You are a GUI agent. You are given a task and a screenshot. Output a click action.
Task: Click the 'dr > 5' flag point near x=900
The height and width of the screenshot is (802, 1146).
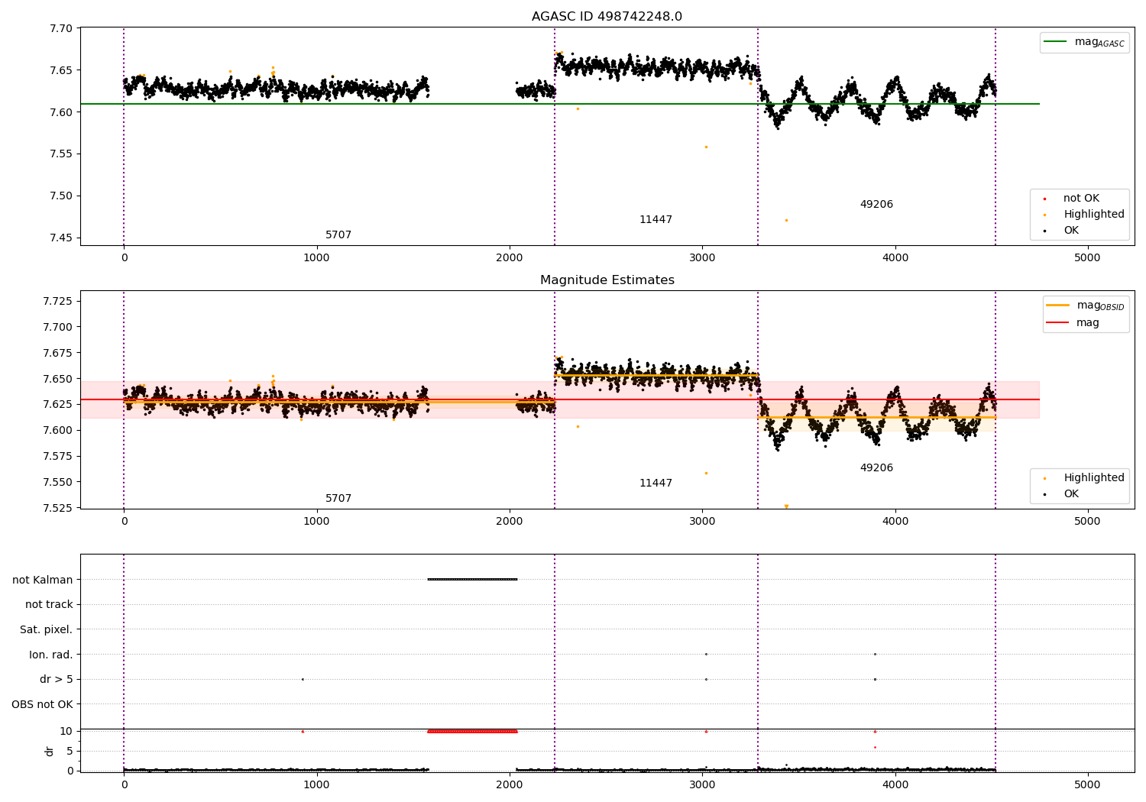click(x=303, y=679)
